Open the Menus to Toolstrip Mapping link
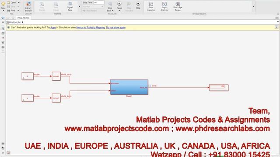Screen dimensions: 280x157 (x=91, y=27)
